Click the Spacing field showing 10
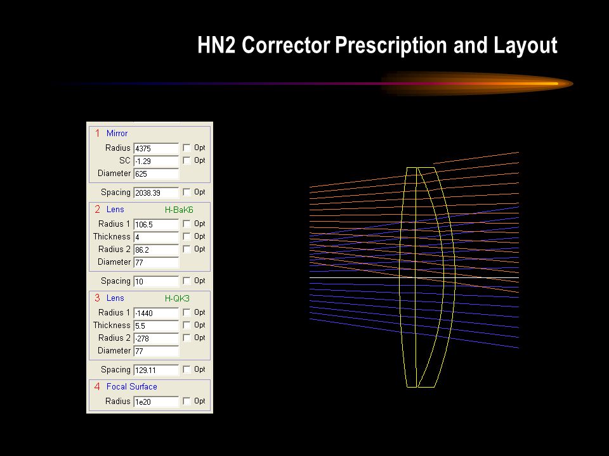The width and height of the screenshot is (609, 456). (x=156, y=281)
